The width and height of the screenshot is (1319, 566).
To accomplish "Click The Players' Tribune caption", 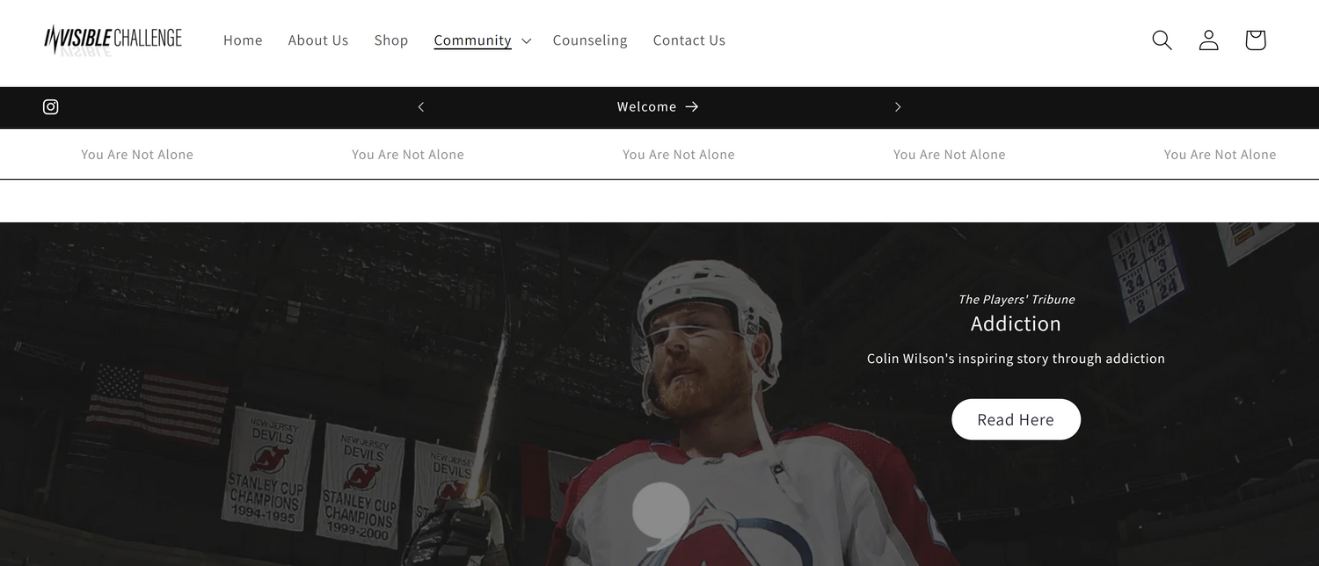I will 1016,300.
